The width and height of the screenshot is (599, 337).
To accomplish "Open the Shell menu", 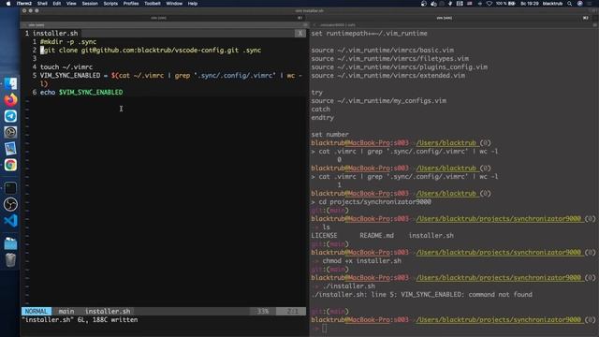I will 42,4.
